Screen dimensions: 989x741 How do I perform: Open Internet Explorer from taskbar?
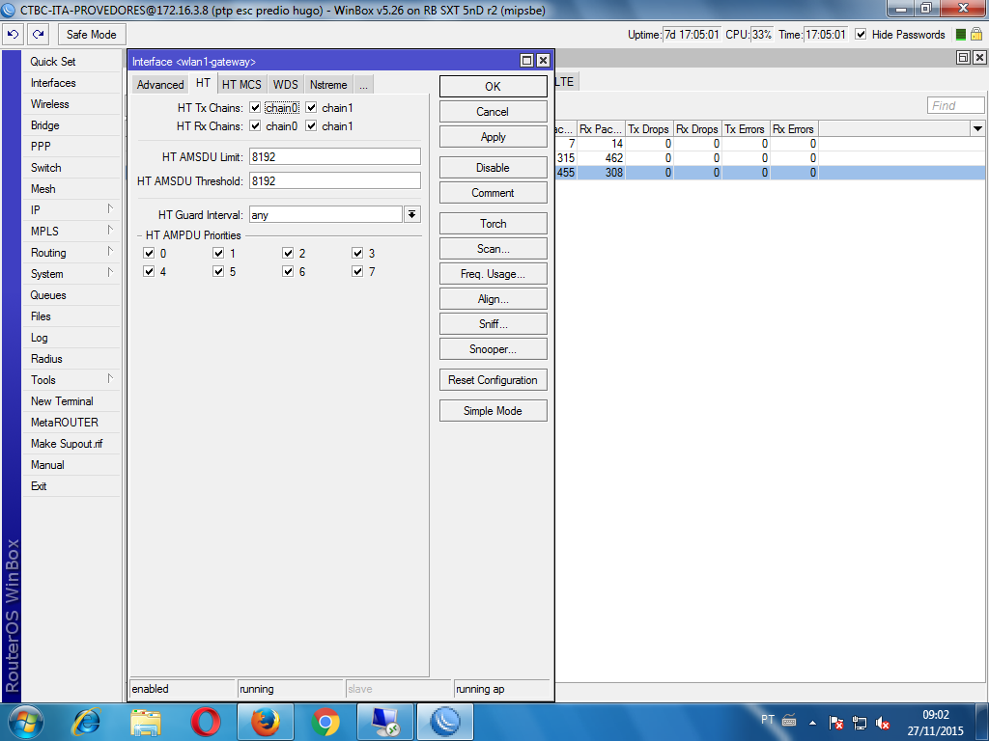pyautogui.click(x=86, y=722)
